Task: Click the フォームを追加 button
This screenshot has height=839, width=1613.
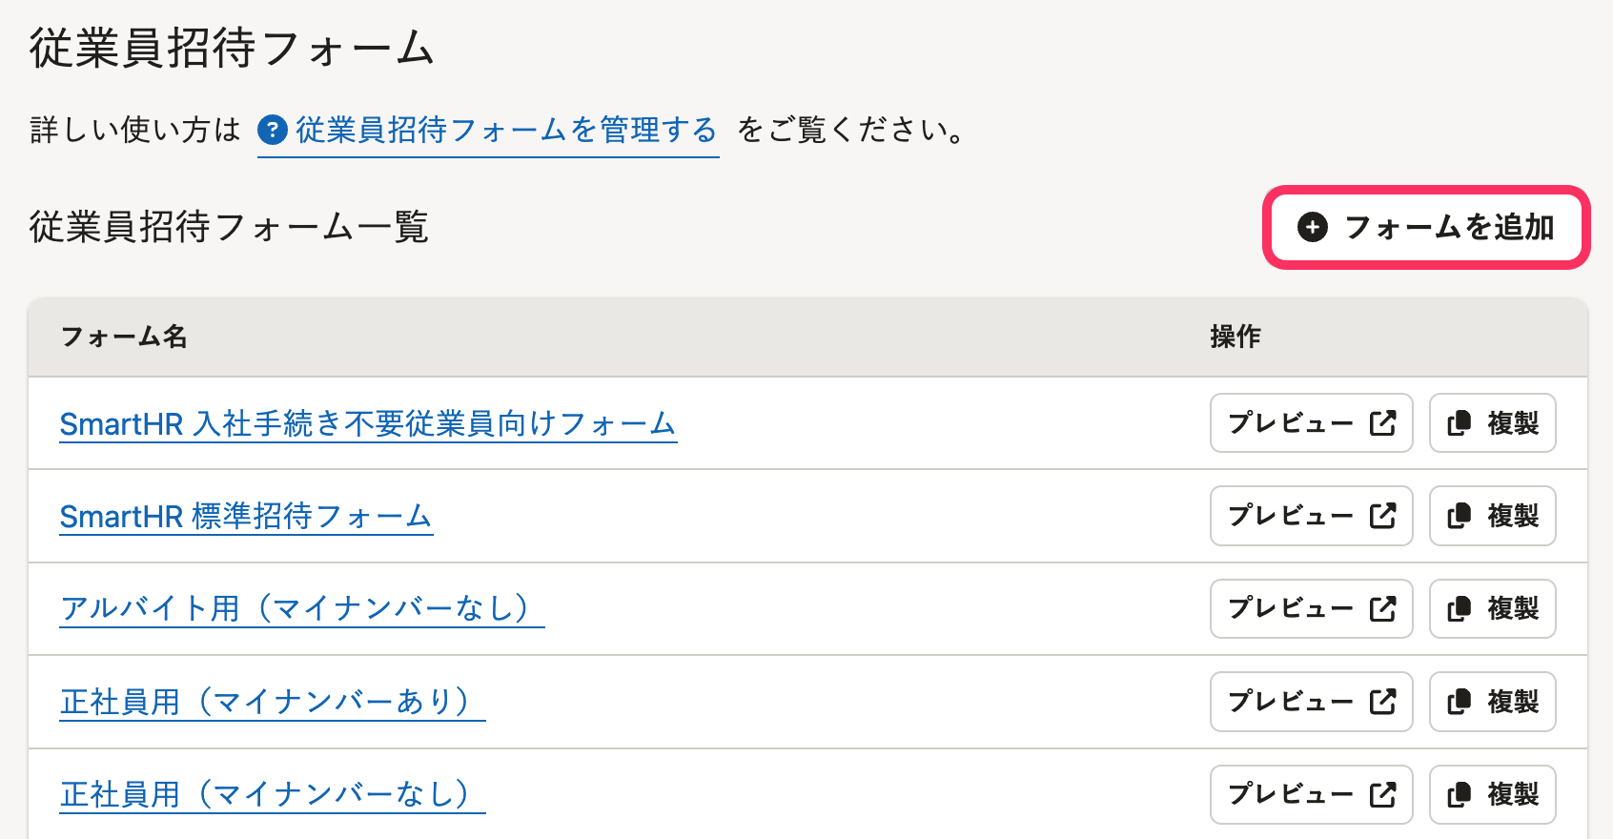Action: [x=1426, y=227]
